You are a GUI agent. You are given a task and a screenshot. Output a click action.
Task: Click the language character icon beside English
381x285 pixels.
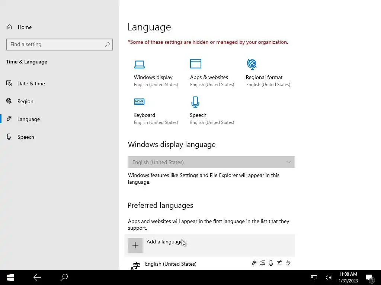(135, 266)
